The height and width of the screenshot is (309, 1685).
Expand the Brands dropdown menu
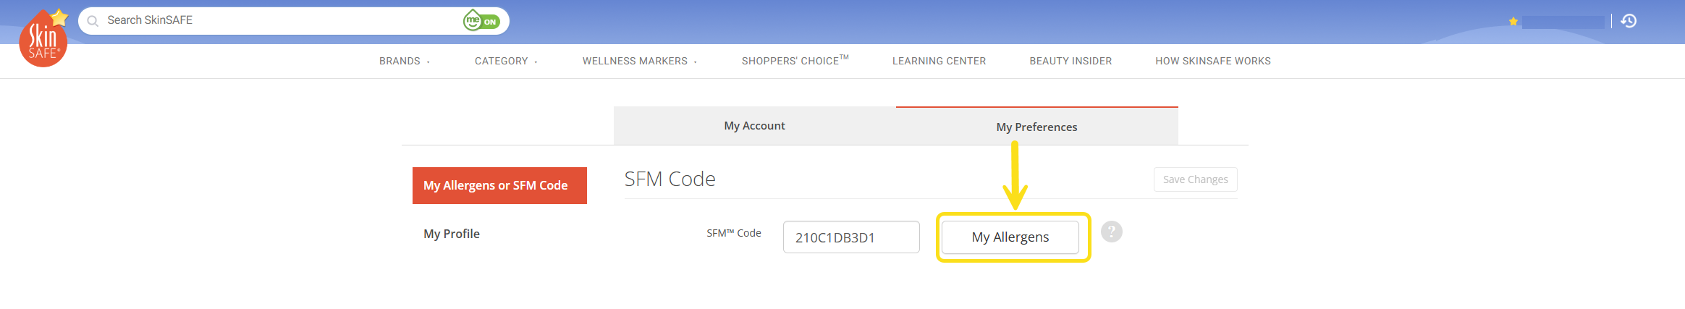click(x=405, y=62)
